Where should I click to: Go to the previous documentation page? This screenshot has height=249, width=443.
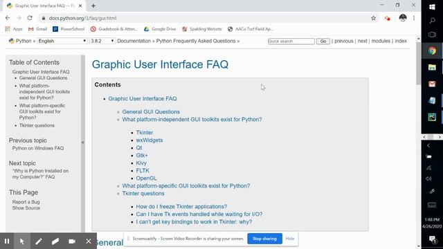pyautogui.click(x=343, y=41)
